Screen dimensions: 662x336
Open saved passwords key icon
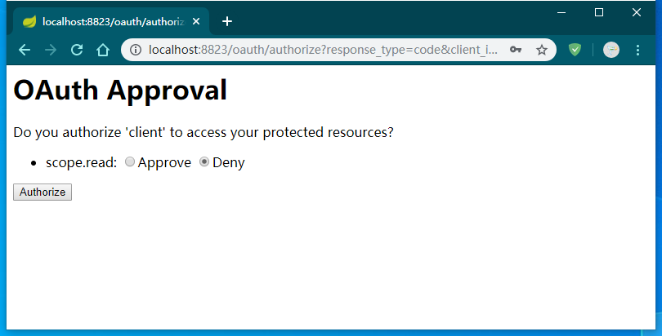click(x=516, y=50)
